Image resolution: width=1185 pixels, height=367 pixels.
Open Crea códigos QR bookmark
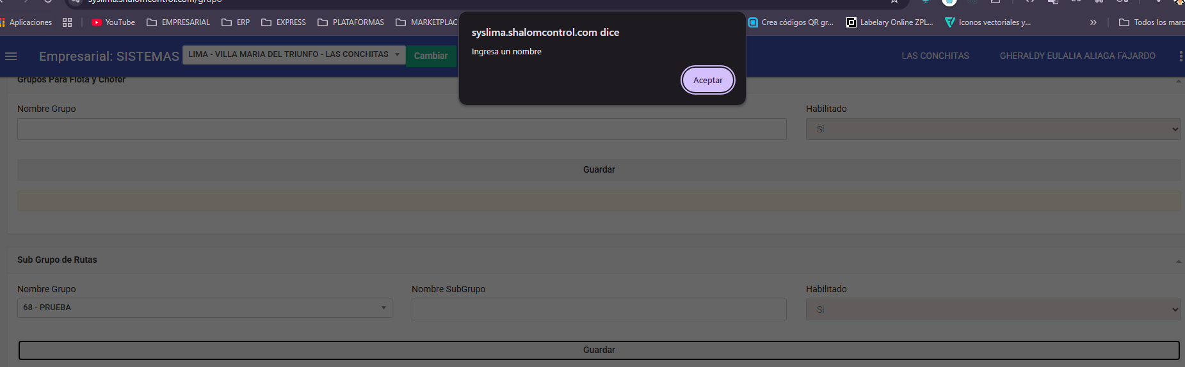point(791,22)
